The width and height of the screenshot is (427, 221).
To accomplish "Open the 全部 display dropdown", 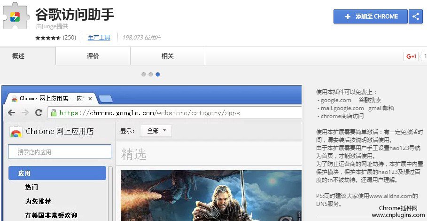I will click(x=156, y=131).
